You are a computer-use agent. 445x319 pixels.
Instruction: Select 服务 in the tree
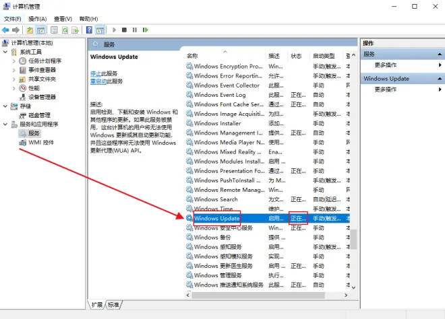coord(34,133)
